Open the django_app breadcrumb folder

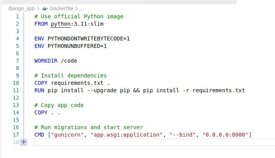tap(21, 9)
